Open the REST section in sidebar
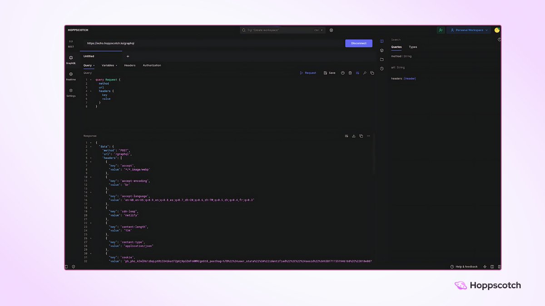The height and width of the screenshot is (306, 545). [x=71, y=43]
